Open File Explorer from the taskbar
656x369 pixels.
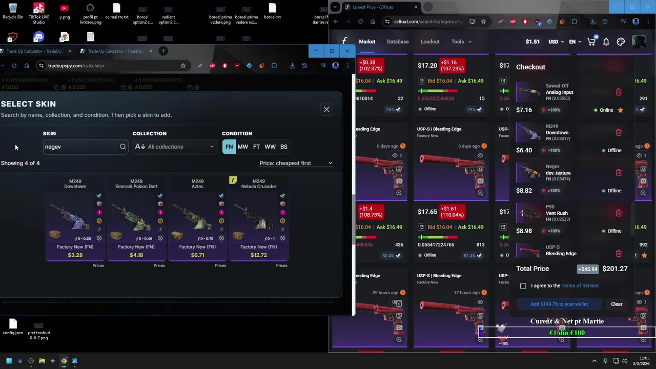pyautogui.click(x=42, y=361)
